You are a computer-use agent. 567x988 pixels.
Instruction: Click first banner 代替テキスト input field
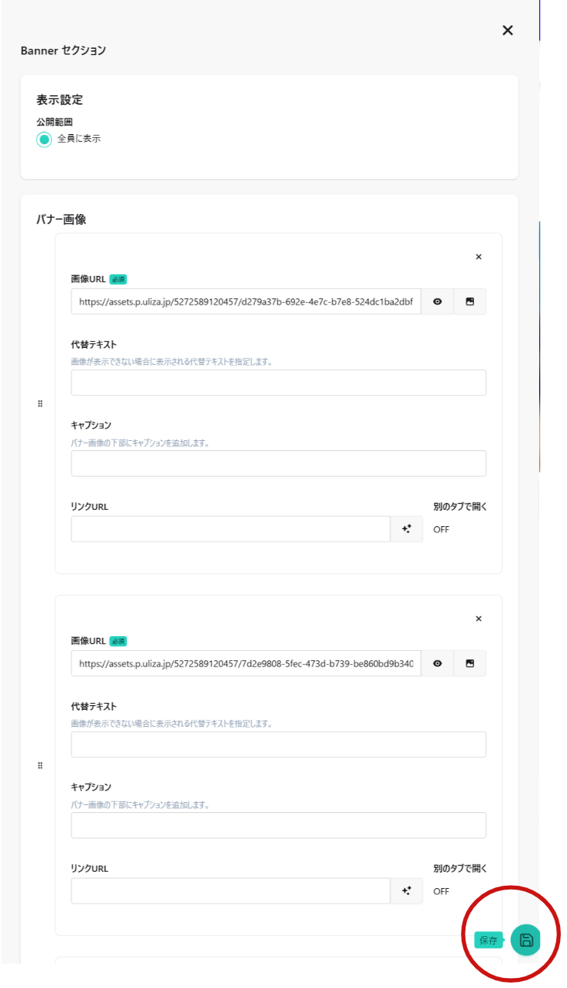(278, 383)
